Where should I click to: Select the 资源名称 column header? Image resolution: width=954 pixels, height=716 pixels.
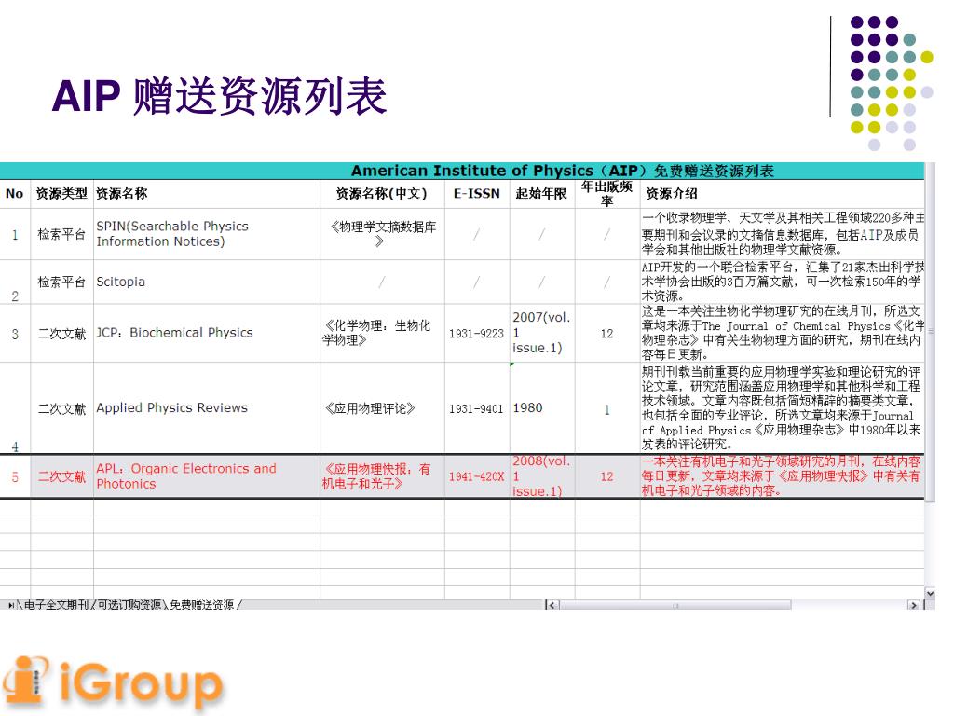tap(206, 194)
